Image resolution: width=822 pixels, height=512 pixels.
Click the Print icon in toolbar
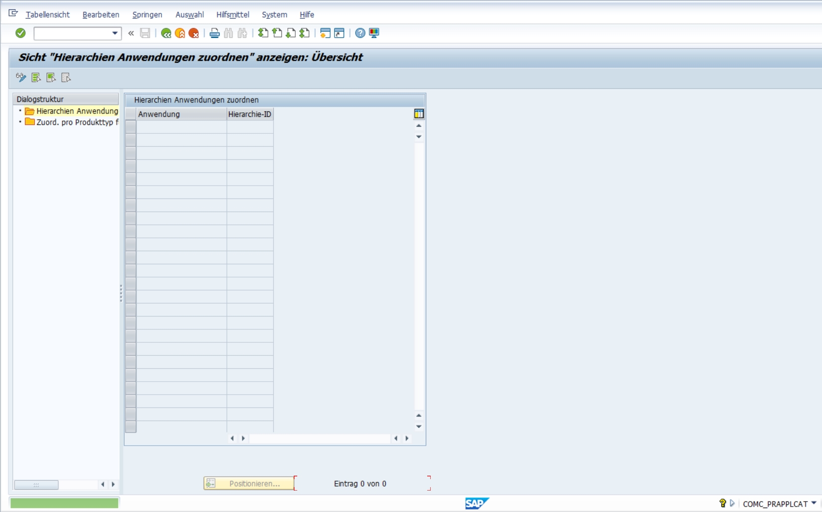(215, 33)
